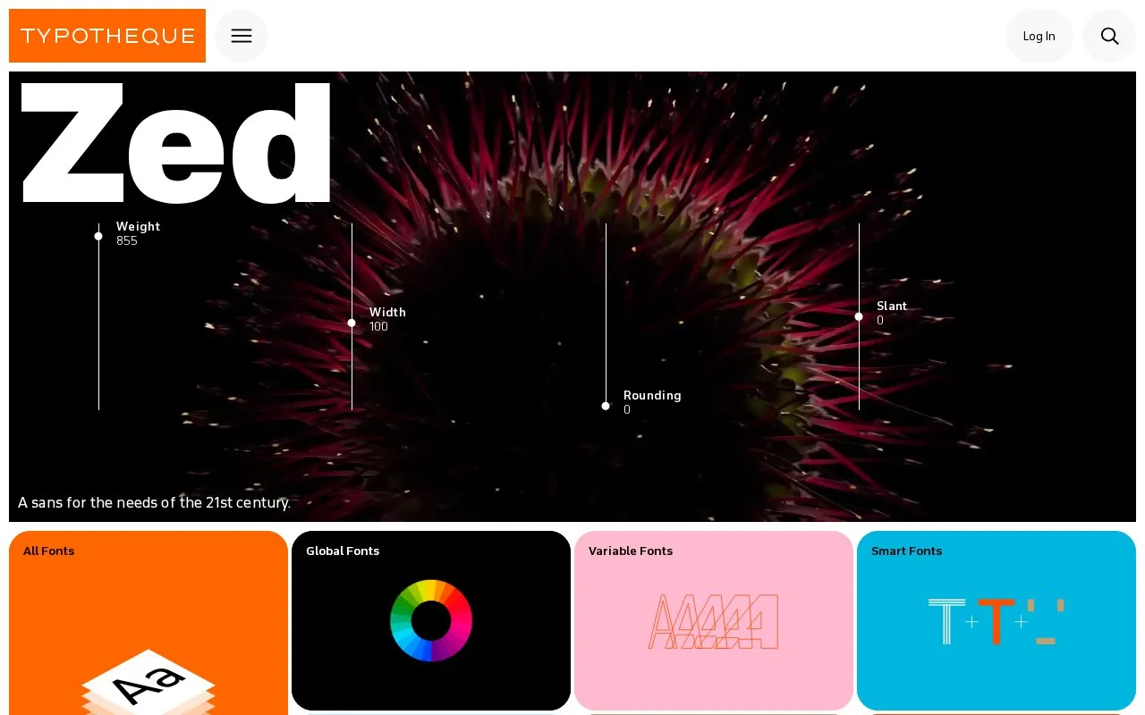
Task: Click the large Zed headline
Action: [176, 143]
